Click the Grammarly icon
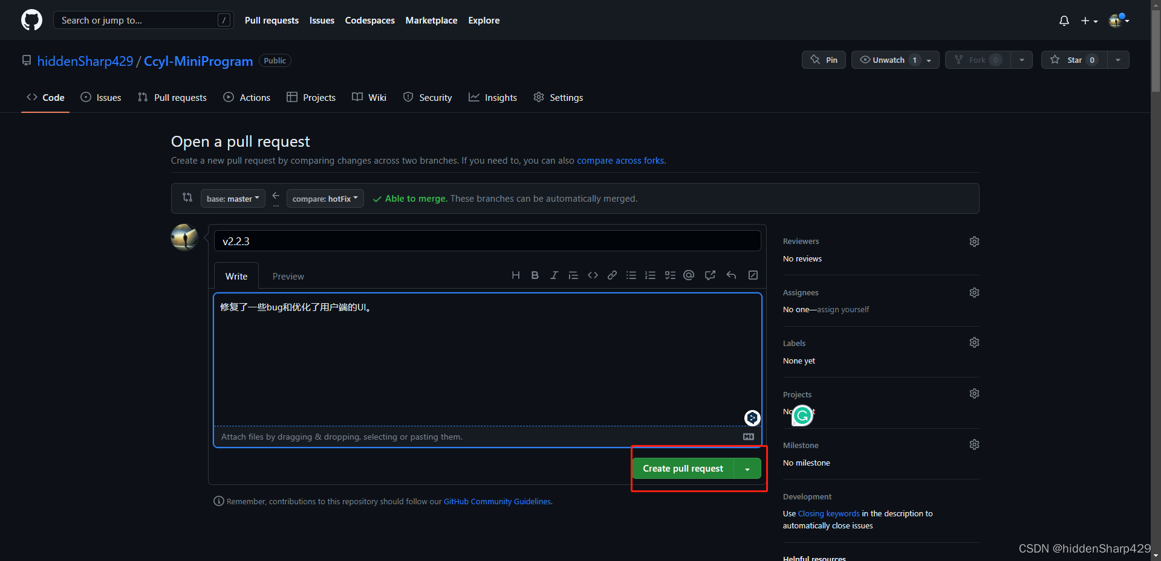Viewport: 1161px width, 561px height. [802, 415]
